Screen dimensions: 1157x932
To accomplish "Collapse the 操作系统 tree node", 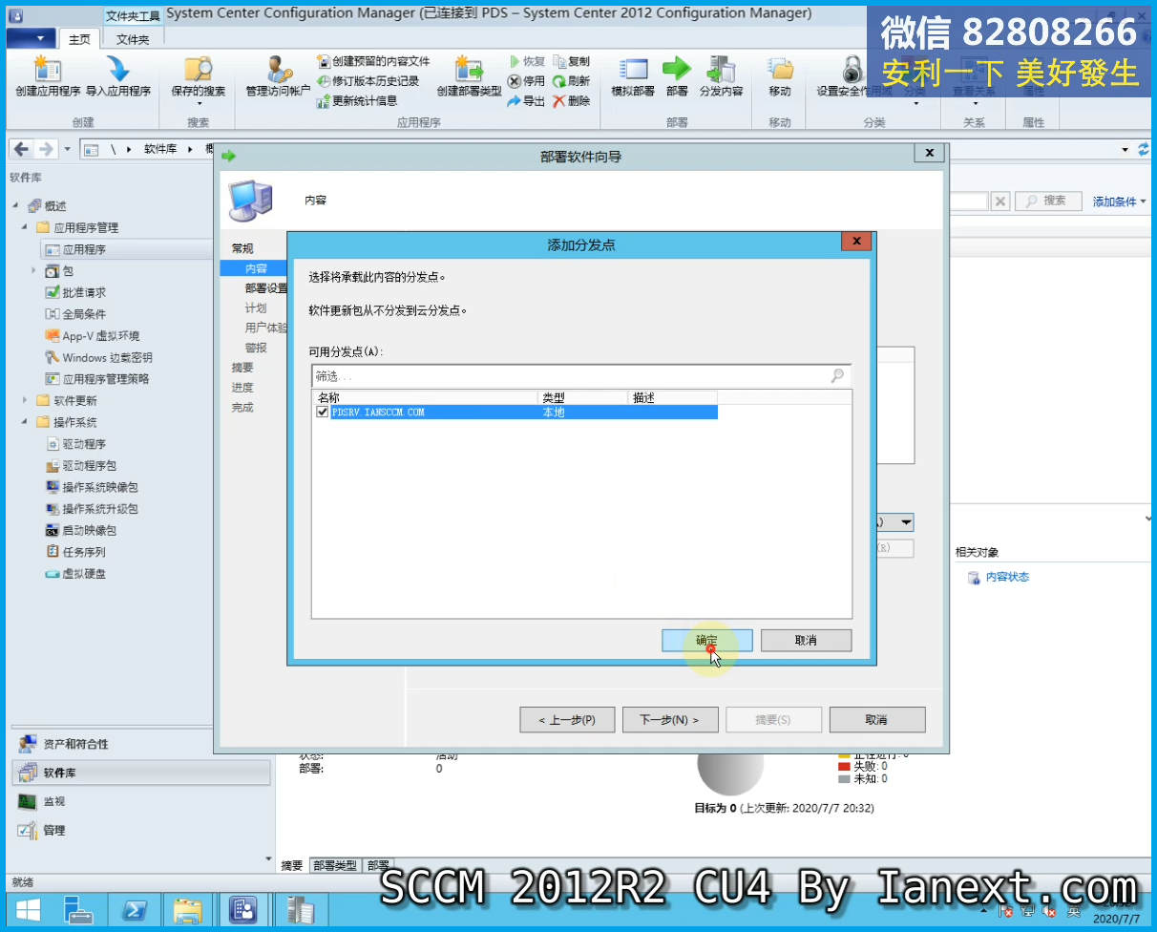I will [x=25, y=422].
